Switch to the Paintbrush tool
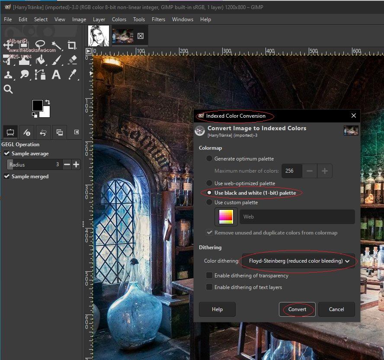 tap(56, 60)
